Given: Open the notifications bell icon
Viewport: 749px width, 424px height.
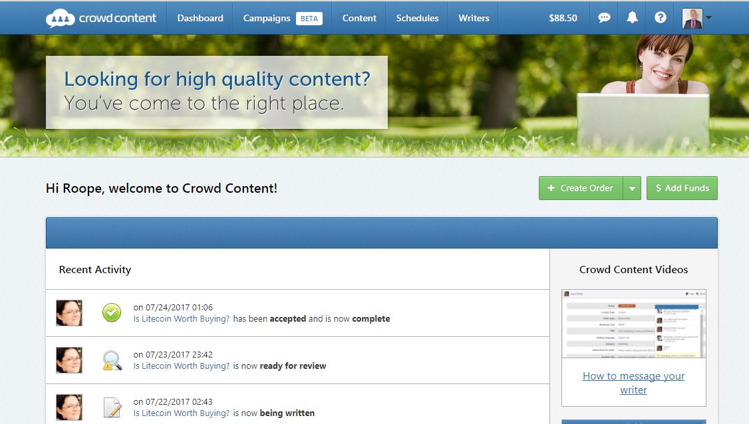Looking at the screenshot, I should tap(632, 18).
